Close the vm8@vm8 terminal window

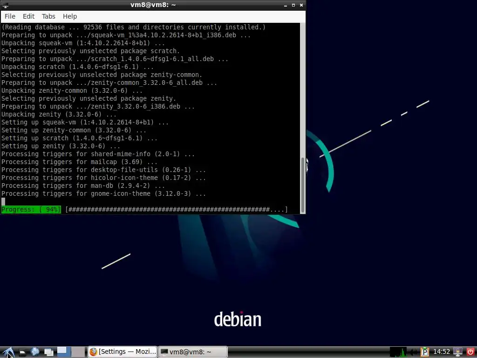(x=301, y=5)
